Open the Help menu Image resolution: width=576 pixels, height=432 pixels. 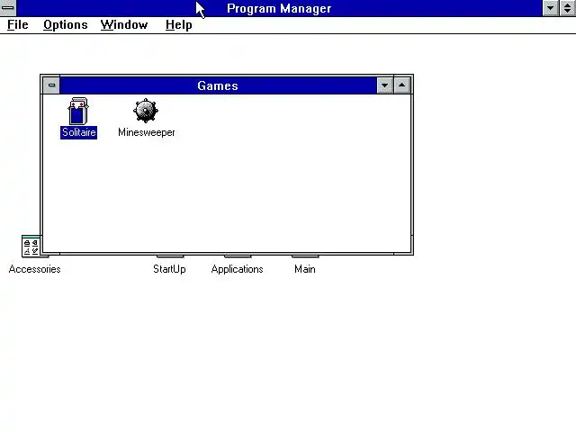point(179,25)
